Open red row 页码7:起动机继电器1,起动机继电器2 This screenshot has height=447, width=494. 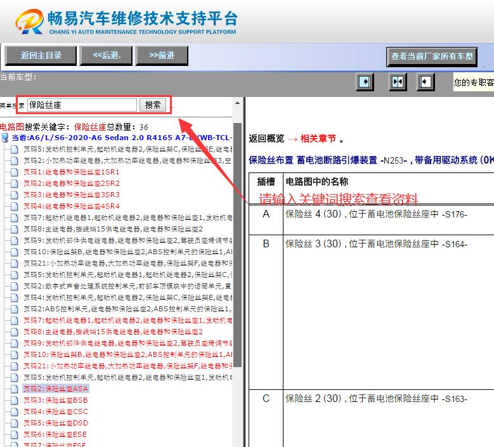(x=127, y=320)
